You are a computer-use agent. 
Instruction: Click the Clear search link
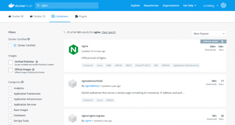coord(109,32)
